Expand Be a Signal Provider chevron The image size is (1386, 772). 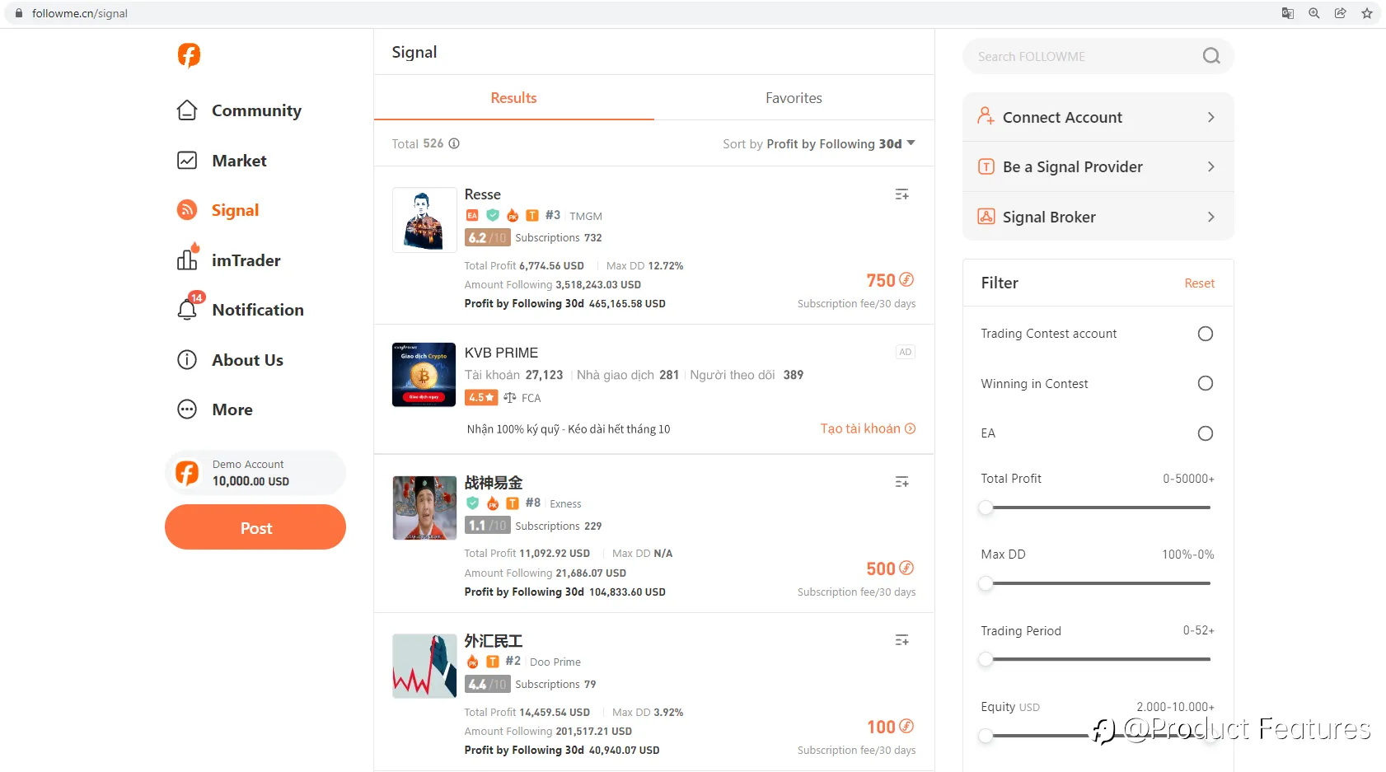pos(1210,166)
